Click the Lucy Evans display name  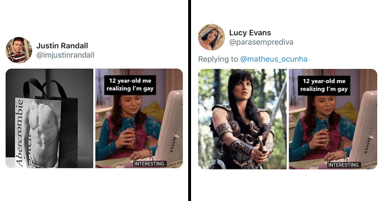(x=250, y=33)
